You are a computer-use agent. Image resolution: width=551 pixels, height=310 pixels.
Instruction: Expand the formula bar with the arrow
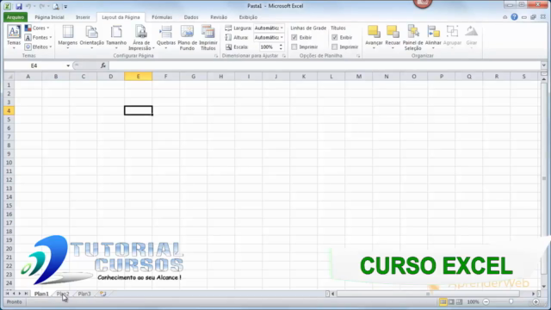click(543, 65)
